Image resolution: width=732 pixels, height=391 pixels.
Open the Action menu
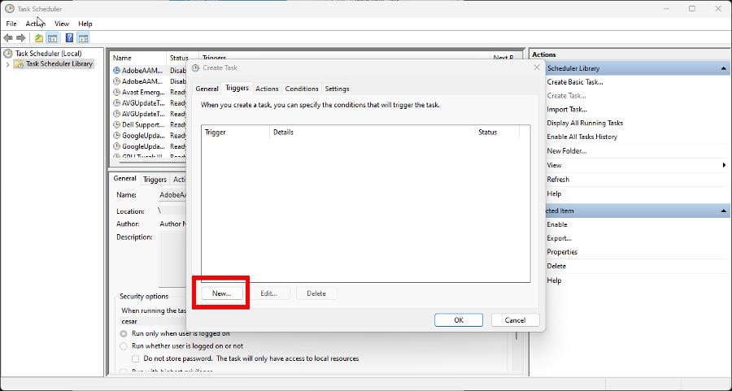click(x=36, y=24)
